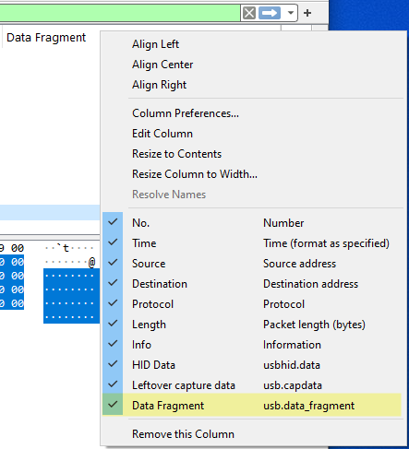Add a filter button with plus icon
Image resolution: width=409 pixels, height=449 pixels.
pos(307,13)
